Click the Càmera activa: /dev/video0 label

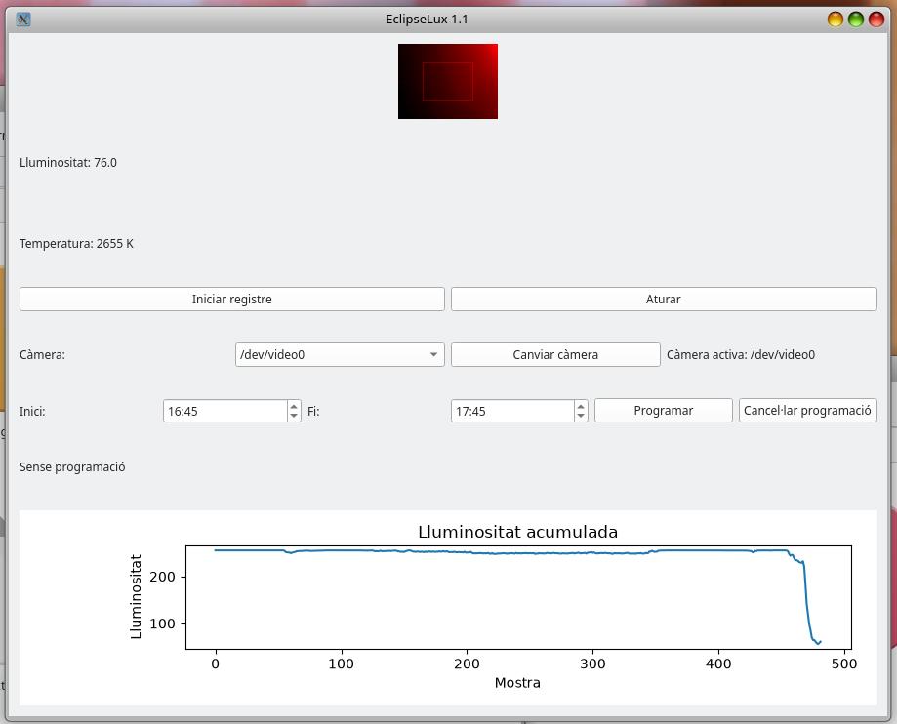[741, 354]
